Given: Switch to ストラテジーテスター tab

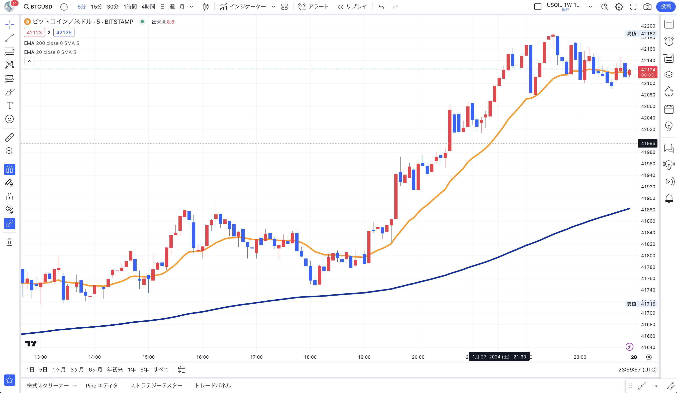Looking at the screenshot, I should coord(156,385).
